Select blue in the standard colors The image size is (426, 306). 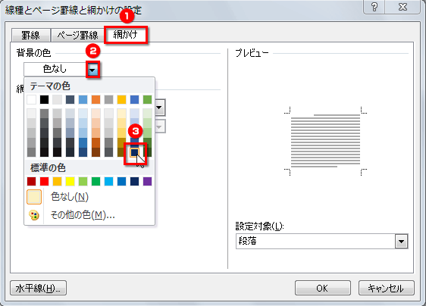pyautogui.click(x=121, y=181)
